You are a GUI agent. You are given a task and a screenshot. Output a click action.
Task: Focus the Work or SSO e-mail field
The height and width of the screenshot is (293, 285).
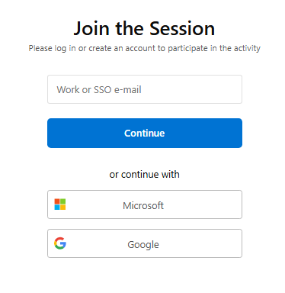coord(145,89)
